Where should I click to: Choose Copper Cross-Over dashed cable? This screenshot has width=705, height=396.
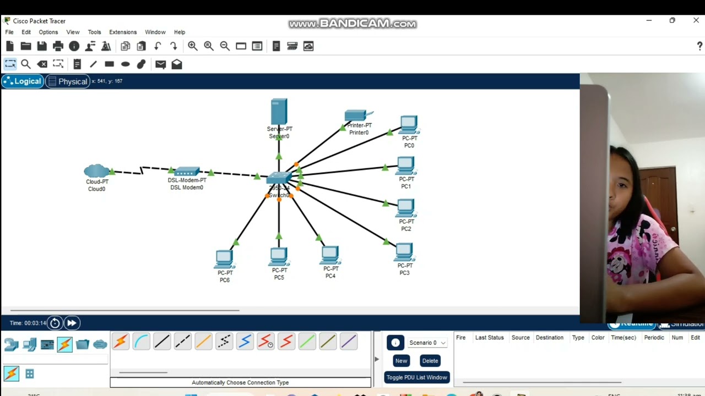182,342
